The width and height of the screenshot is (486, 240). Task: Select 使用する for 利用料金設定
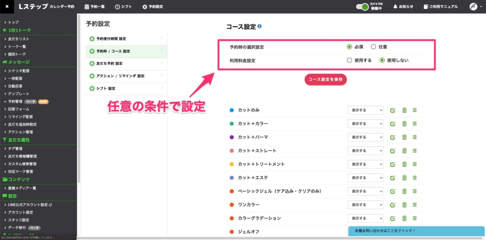click(349, 60)
